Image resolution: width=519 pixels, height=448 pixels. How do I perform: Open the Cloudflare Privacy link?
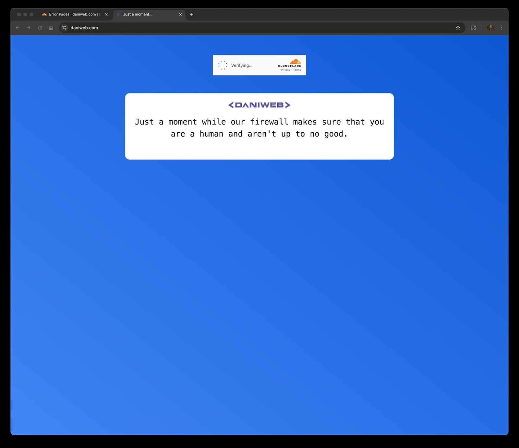285,70
